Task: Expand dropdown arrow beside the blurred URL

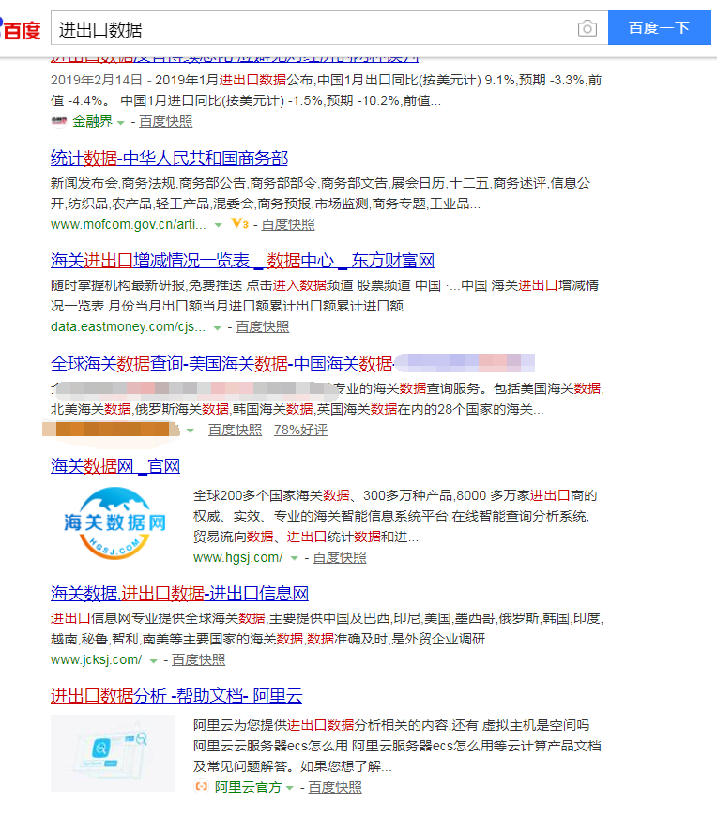Action: [191, 431]
